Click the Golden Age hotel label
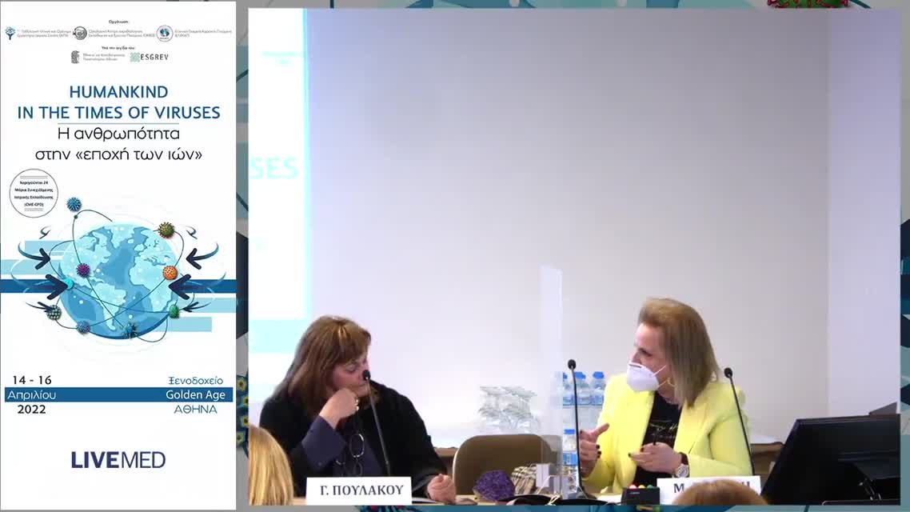The width and height of the screenshot is (910, 512). [x=198, y=394]
